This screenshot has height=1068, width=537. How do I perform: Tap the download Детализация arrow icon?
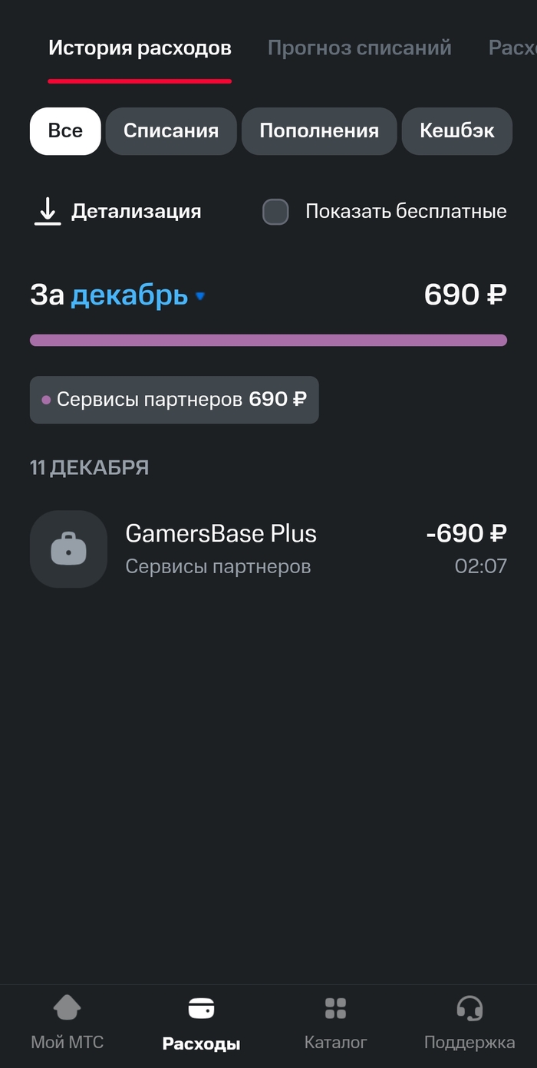48,212
